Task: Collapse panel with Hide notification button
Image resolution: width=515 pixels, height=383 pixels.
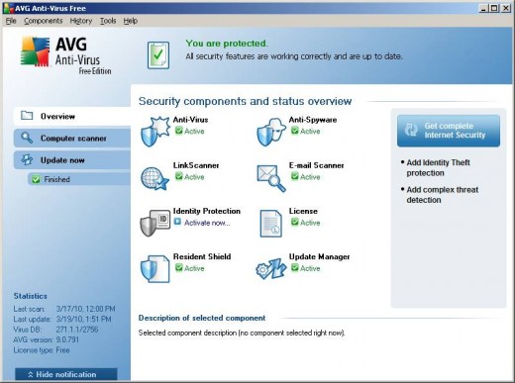Action: [66, 374]
